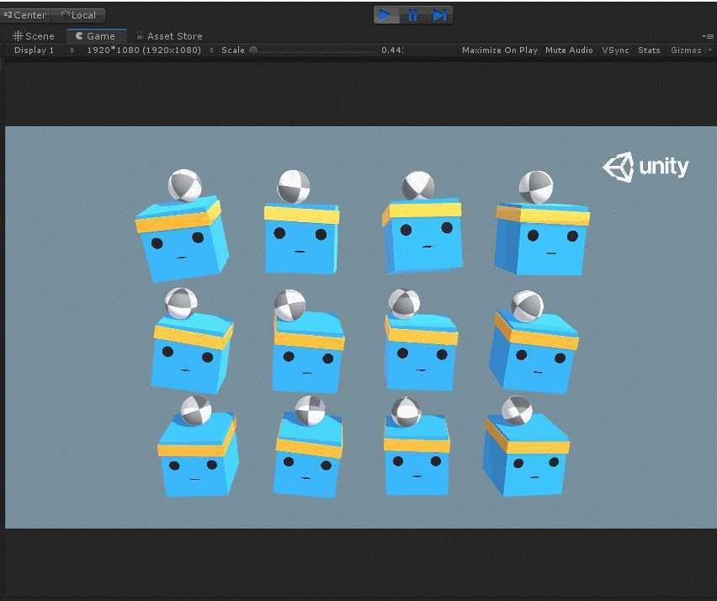Show the Stats overlay
This screenshot has width=717, height=601.
(649, 51)
